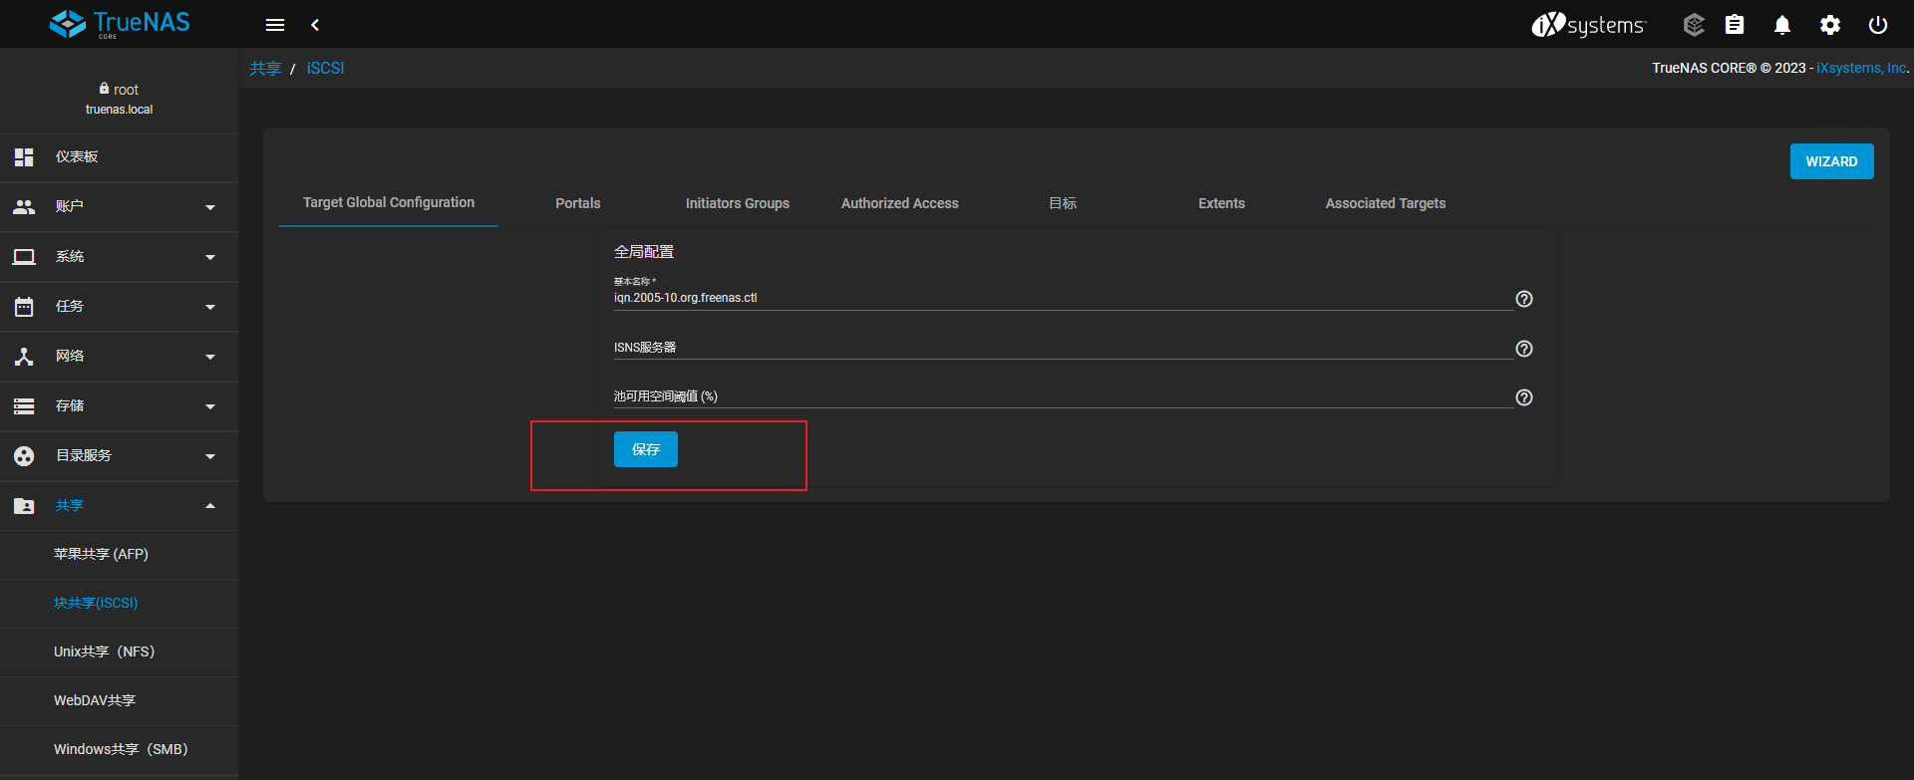Open the alerts bell icon
Screen dimensions: 1914x780
pyautogui.click(x=1782, y=25)
